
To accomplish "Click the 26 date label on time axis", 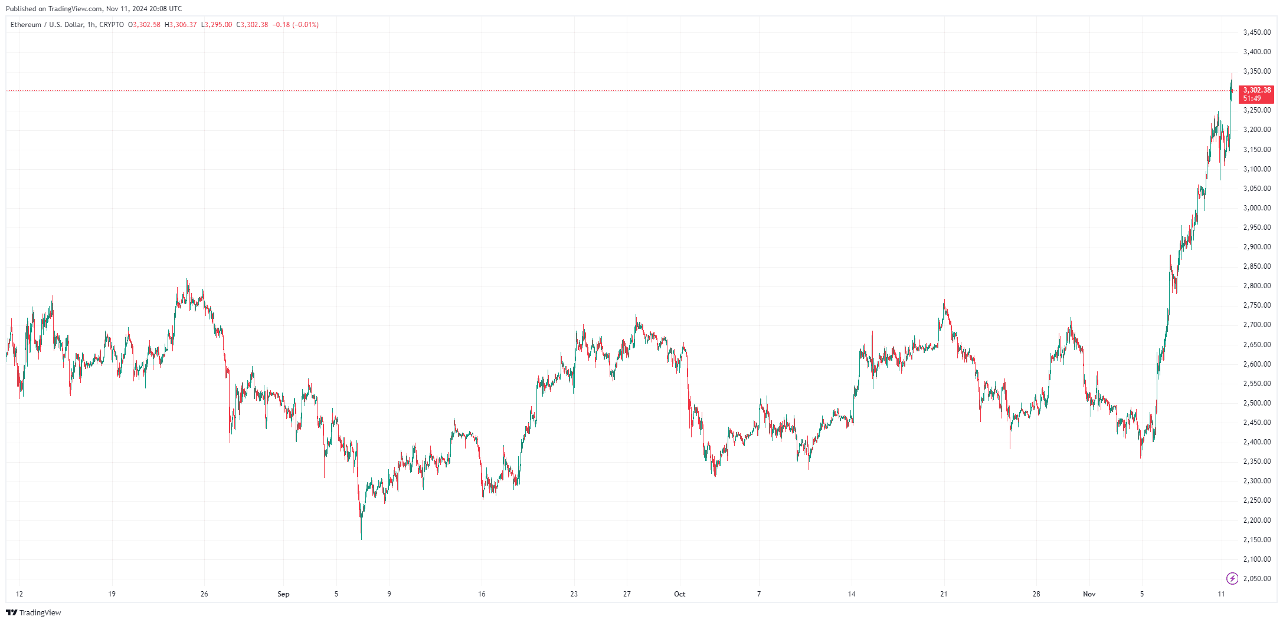I will [x=204, y=594].
